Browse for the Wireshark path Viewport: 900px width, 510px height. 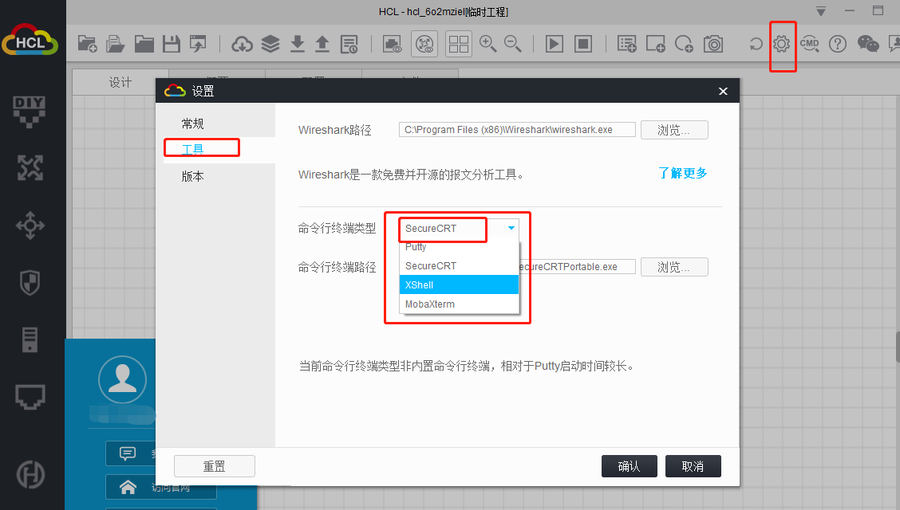point(674,130)
